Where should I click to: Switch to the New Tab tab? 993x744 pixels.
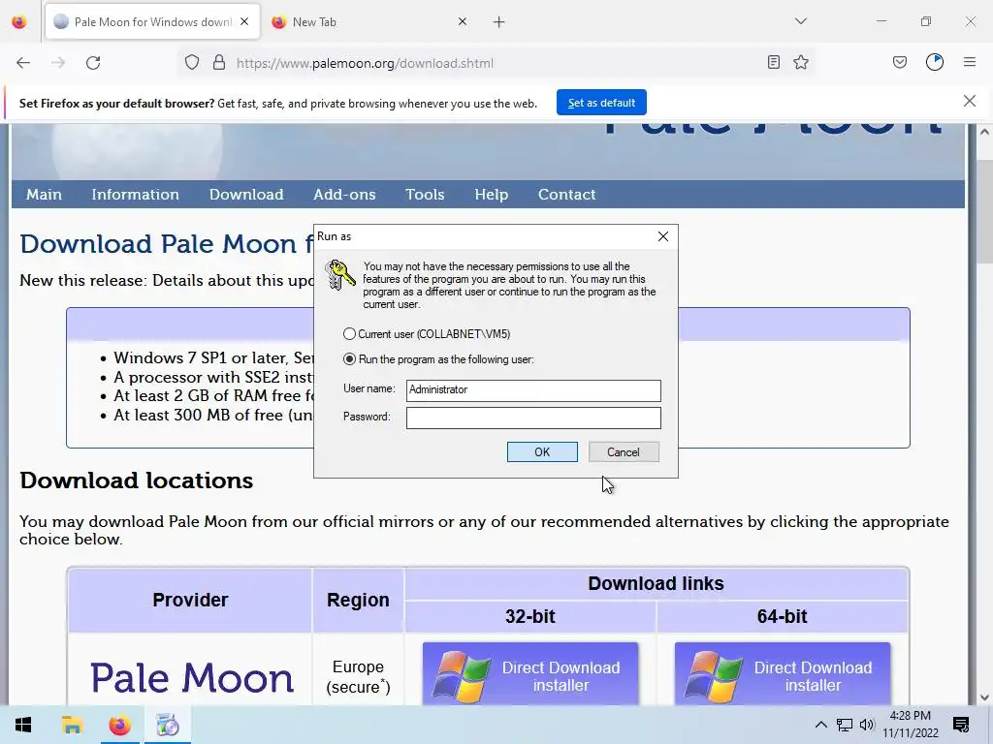click(x=369, y=22)
